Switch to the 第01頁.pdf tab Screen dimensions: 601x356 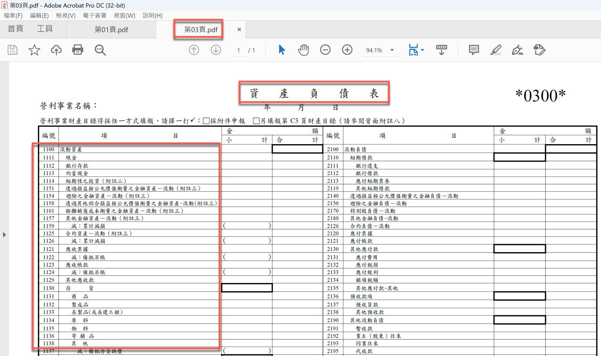pyautogui.click(x=111, y=30)
